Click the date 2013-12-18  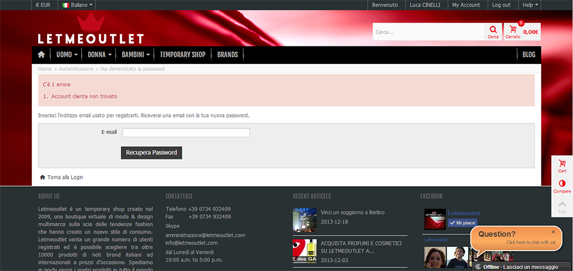(335, 222)
